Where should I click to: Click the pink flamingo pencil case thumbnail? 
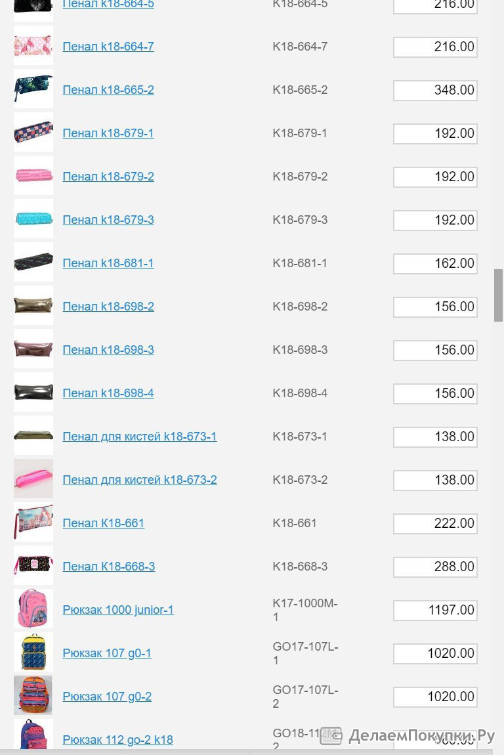tap(33, 46)
